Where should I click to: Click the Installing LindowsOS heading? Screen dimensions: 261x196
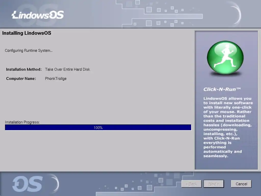click(x=27, y=33)
